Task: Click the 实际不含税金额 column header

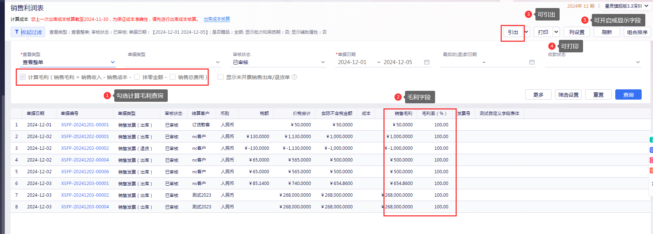Action: [336, 114]
